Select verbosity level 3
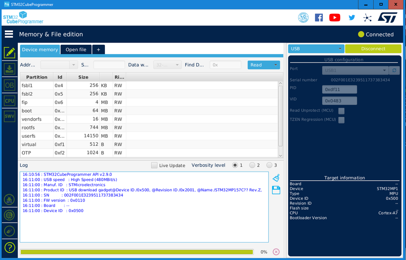This screenshot has width=406, height=260. coord(269,165)
